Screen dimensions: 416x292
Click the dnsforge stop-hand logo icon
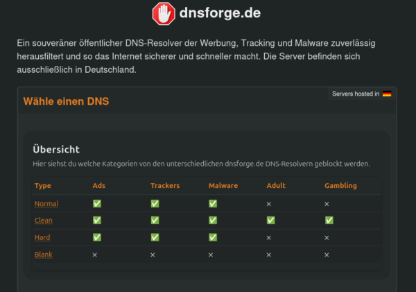pos(163,12)
